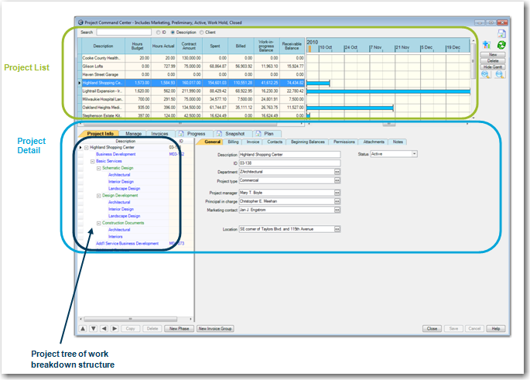Collapse the Schematic Design tree node
The height and width of the screenshot is (380, 530).
pyautogui.click(x=99, y=168)
